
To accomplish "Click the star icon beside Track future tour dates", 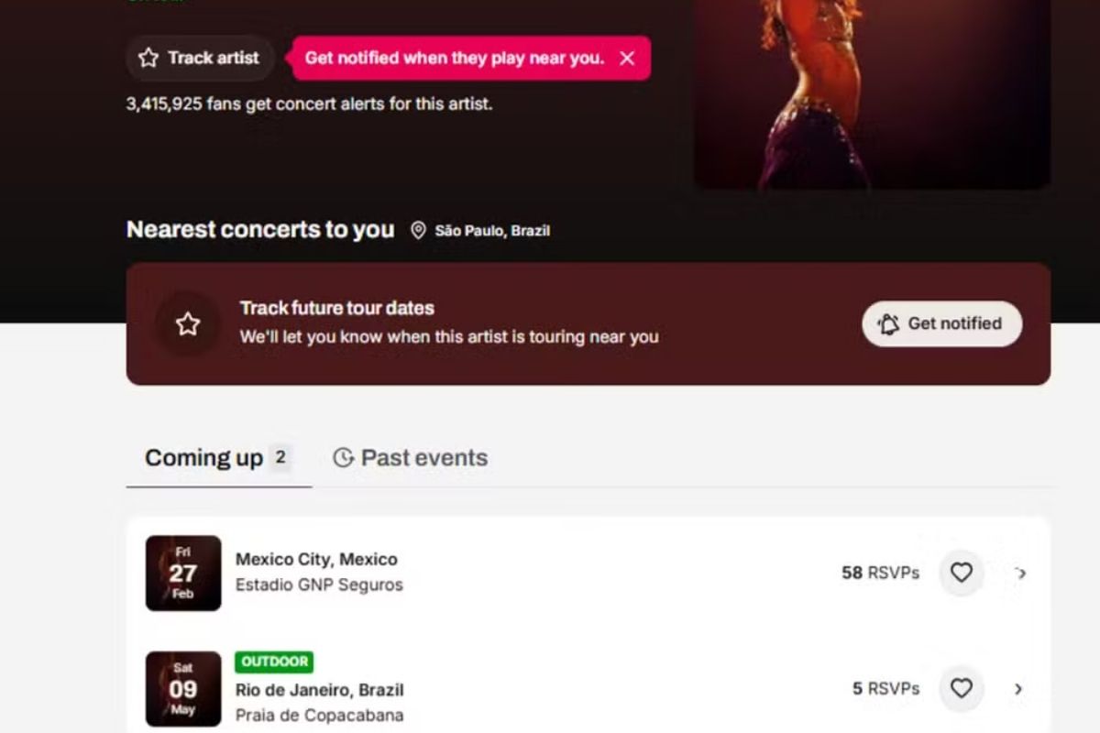I will point(188,323).
